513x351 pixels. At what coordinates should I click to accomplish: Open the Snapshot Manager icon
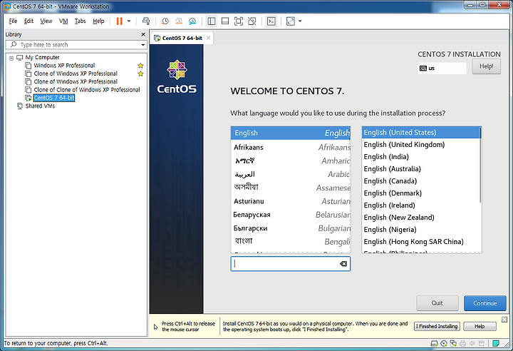[192, 21]
